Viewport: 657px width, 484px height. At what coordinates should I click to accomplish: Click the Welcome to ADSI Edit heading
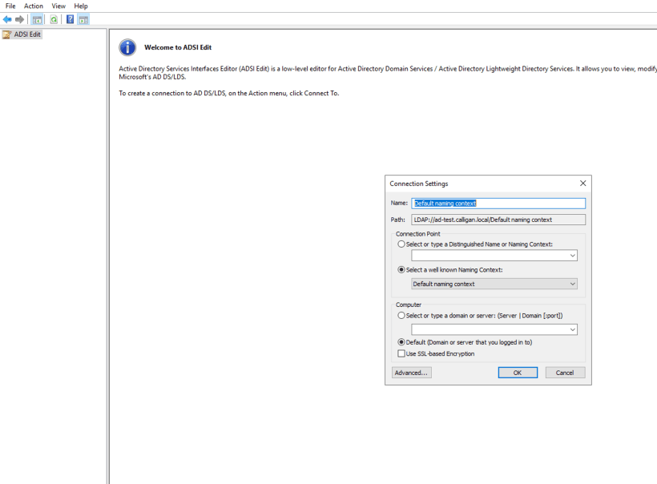pyautogui.click(x=178, y=47)
